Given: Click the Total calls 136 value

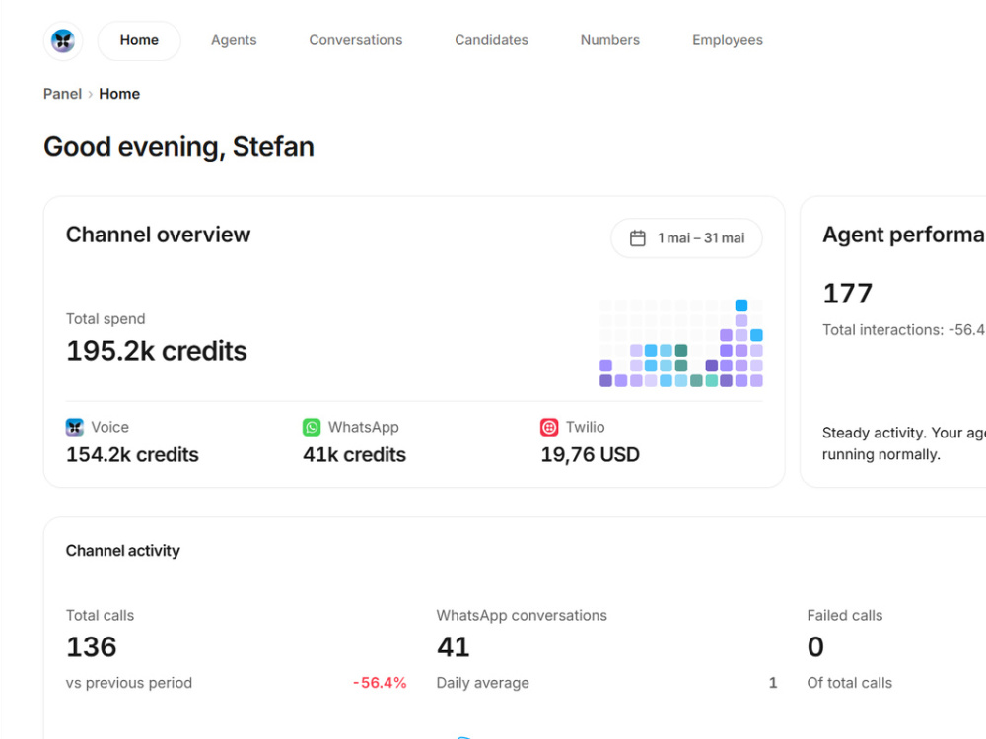Looking at the screenshot, I should (x=92, y=647).
